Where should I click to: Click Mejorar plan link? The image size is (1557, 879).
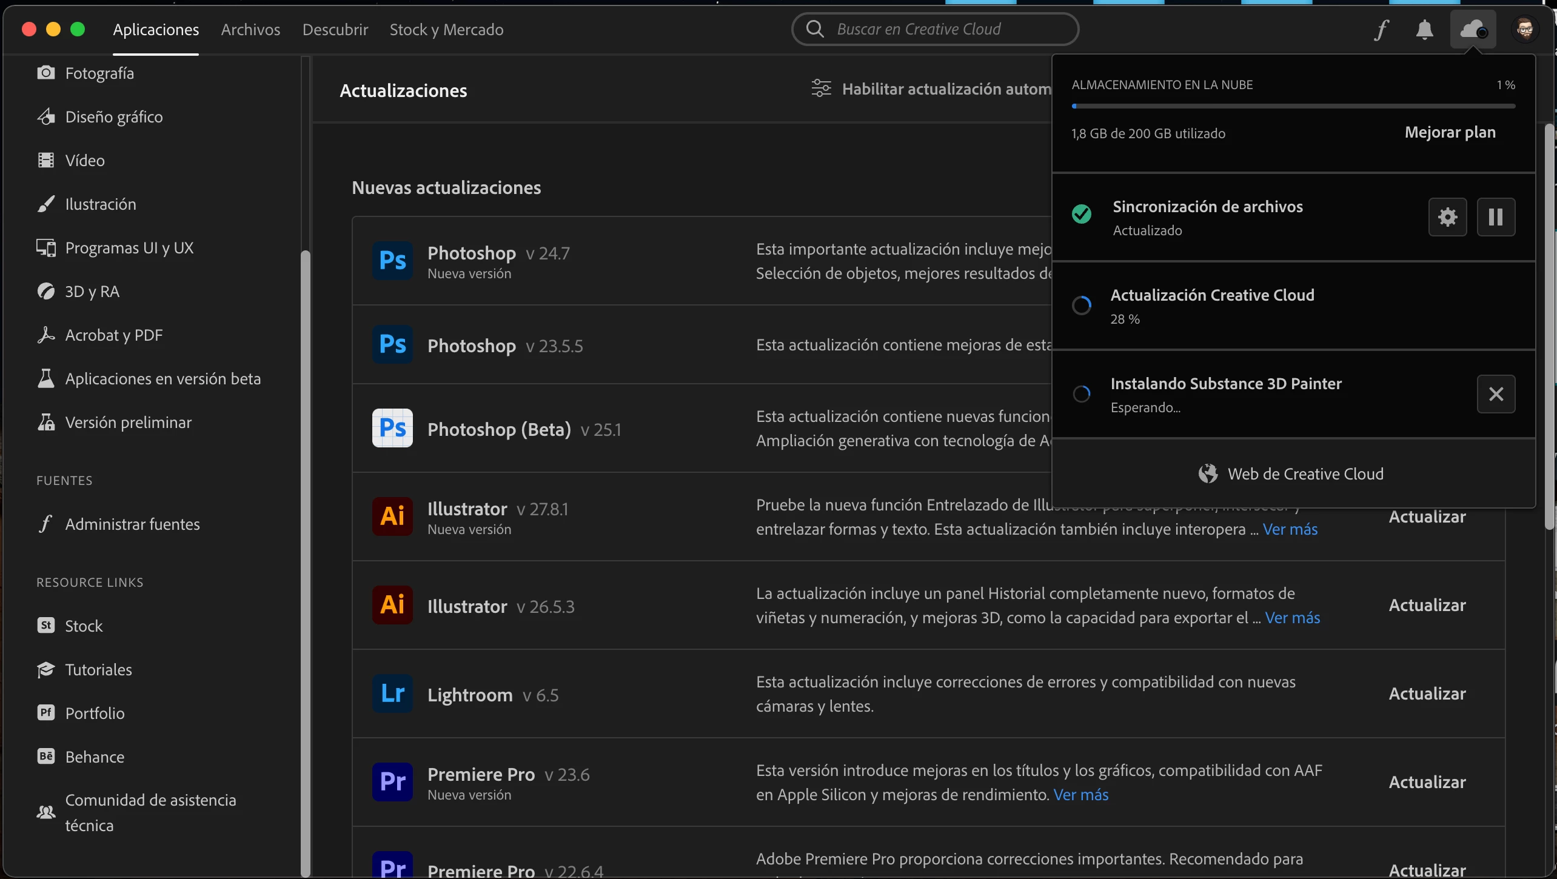(x=1450, y=132)
